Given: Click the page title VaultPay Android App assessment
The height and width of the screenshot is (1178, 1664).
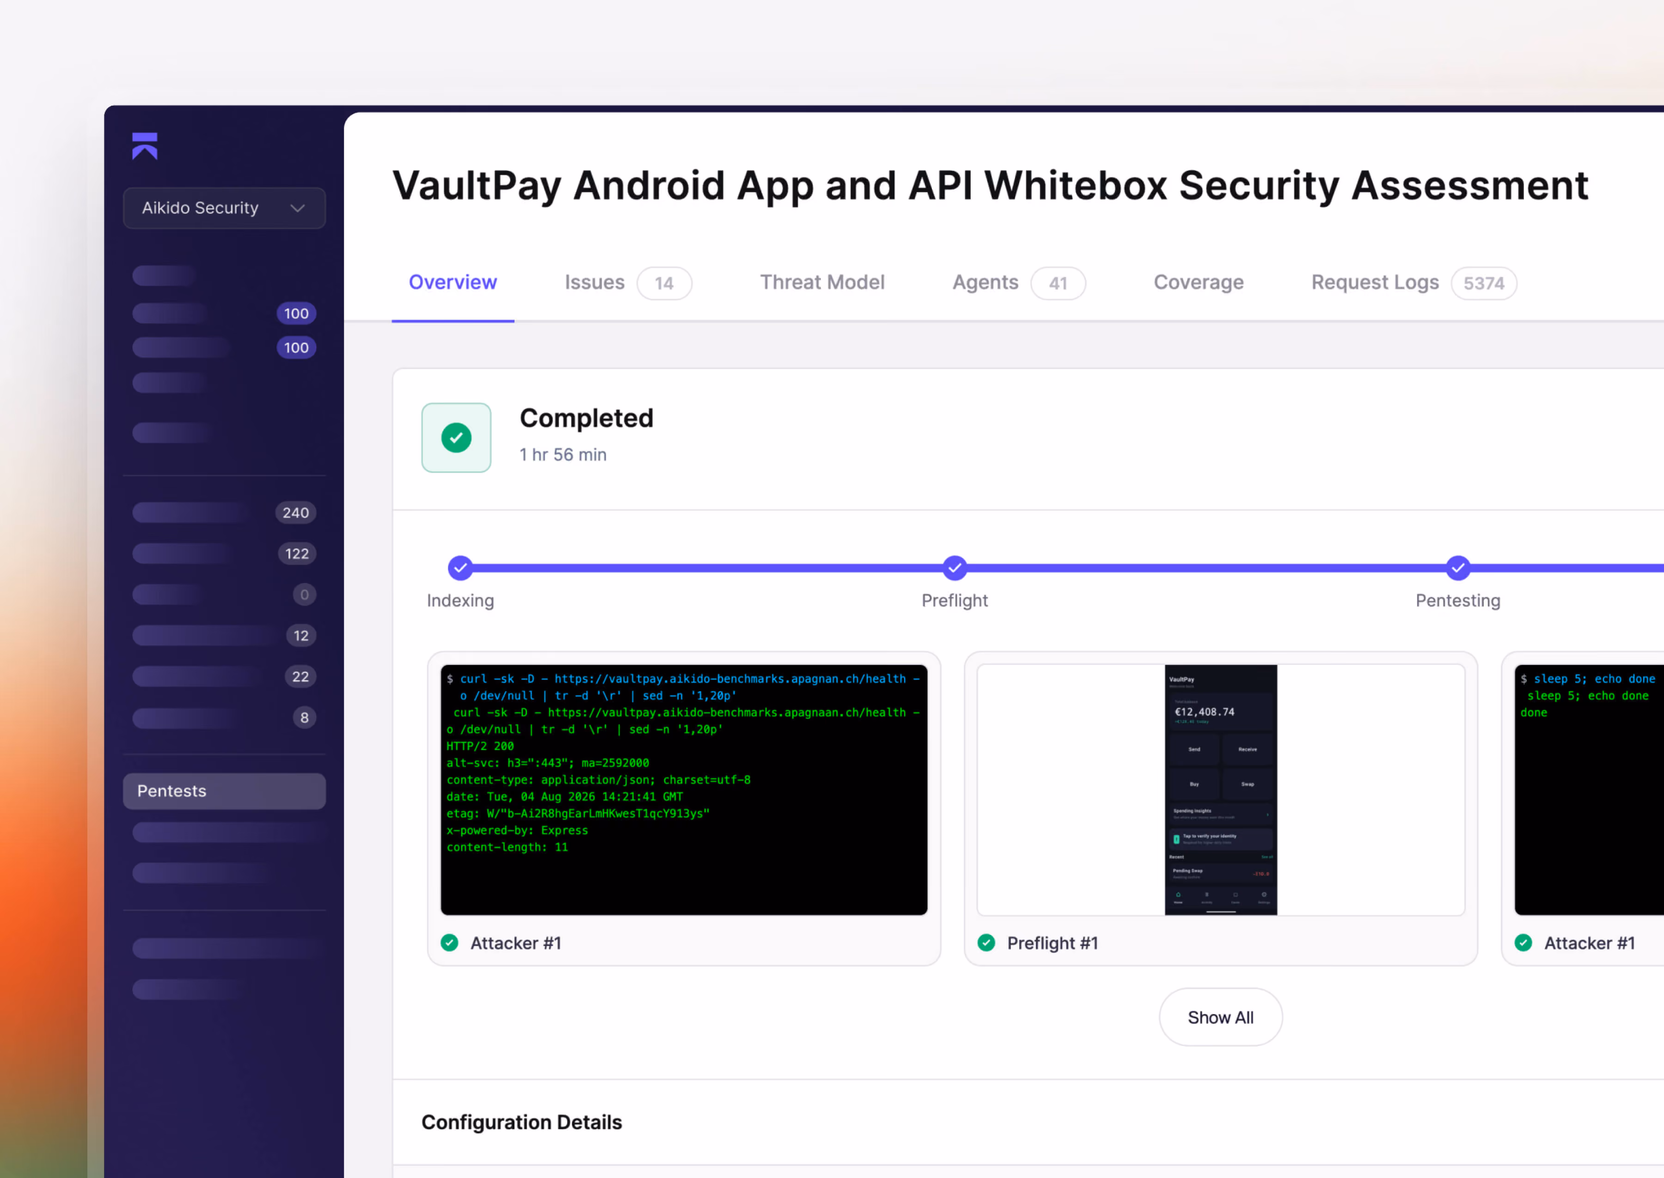Looking at the screenshot, I should point(991,186).
